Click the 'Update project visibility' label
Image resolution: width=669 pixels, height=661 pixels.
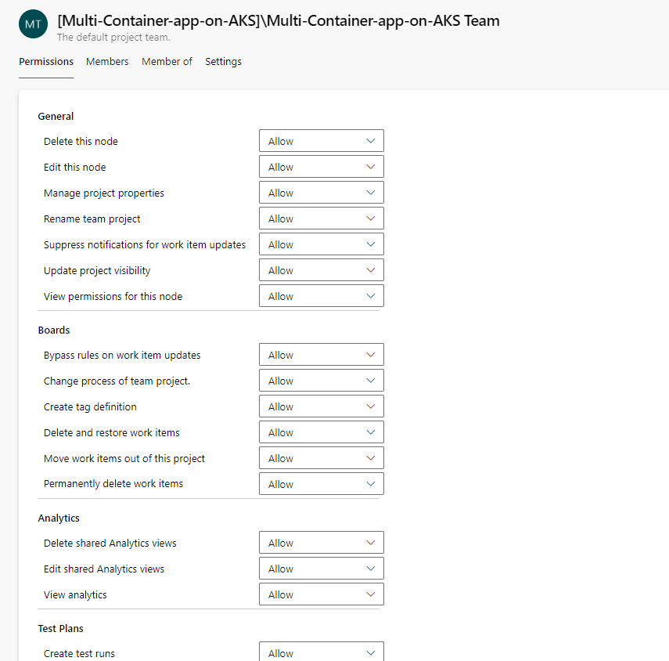click(x=97, y=270)
